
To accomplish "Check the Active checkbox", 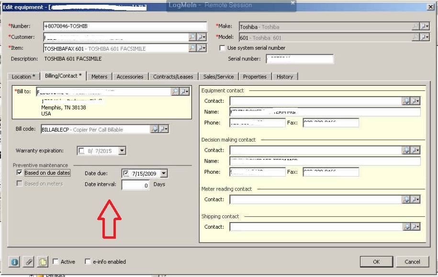I will (x=56, y=262).
